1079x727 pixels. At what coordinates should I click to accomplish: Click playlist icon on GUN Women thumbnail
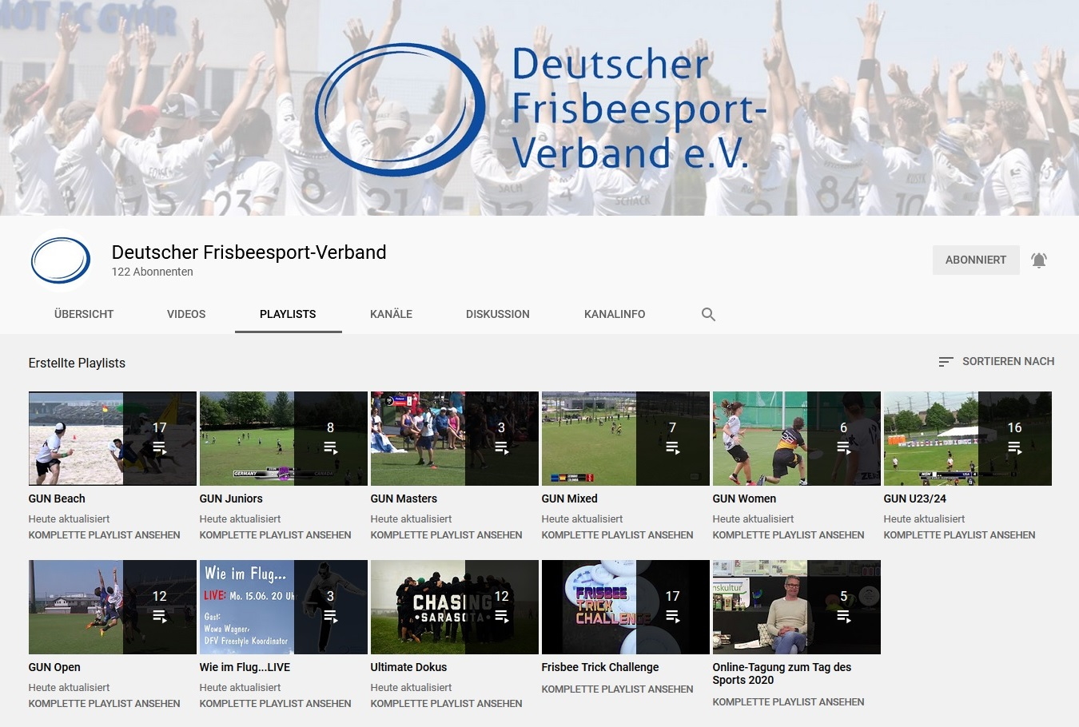pos(843,448)
